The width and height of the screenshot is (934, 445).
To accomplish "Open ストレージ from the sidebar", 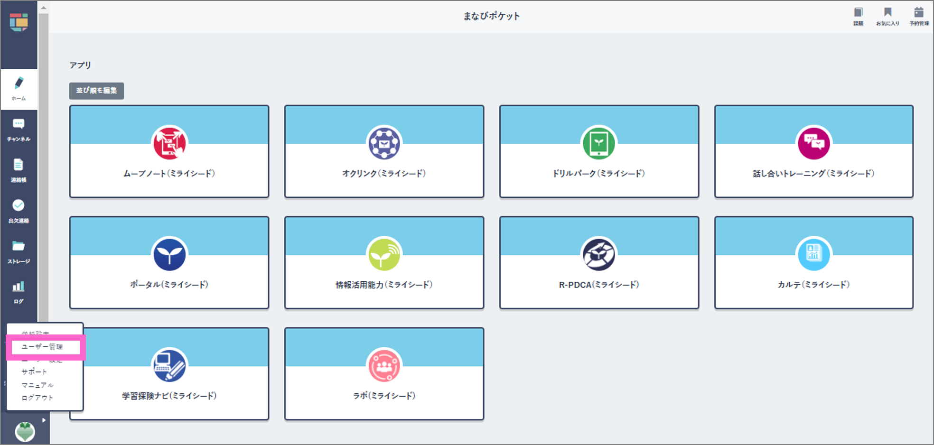I will click(x=19, y=251).
